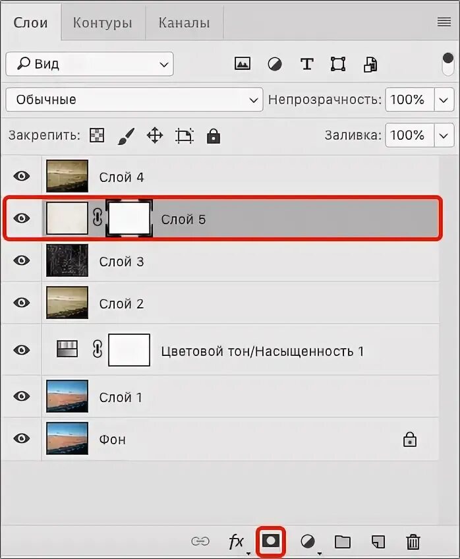Image resolution: width=460 pixels, height=559 pixels.
Task: Hide Слой 5 with eye icon
Action: pos(21,218)
